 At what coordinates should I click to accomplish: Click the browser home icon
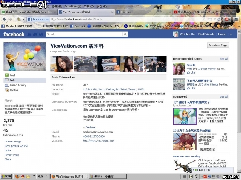[236, 19]
